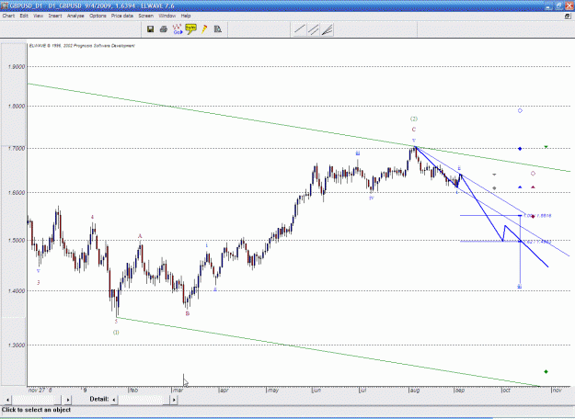Select the green (2) wave label at top

[414, 119]
